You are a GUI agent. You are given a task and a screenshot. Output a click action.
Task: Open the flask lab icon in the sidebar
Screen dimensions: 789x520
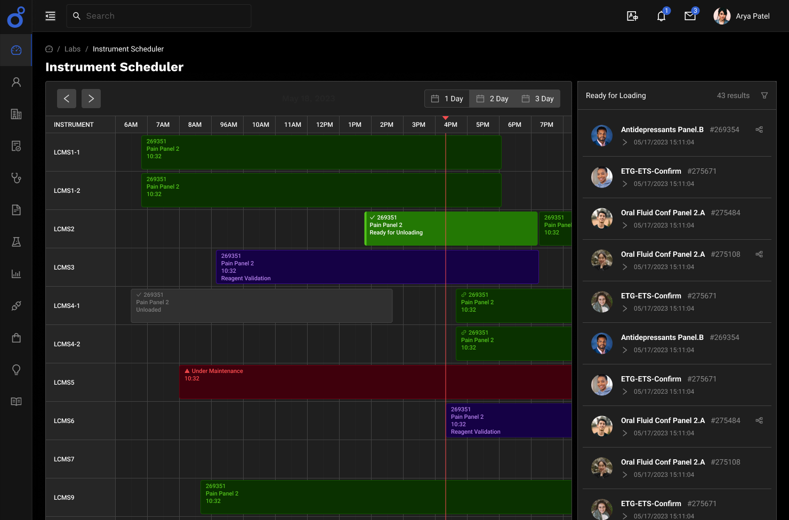point(16,242)
